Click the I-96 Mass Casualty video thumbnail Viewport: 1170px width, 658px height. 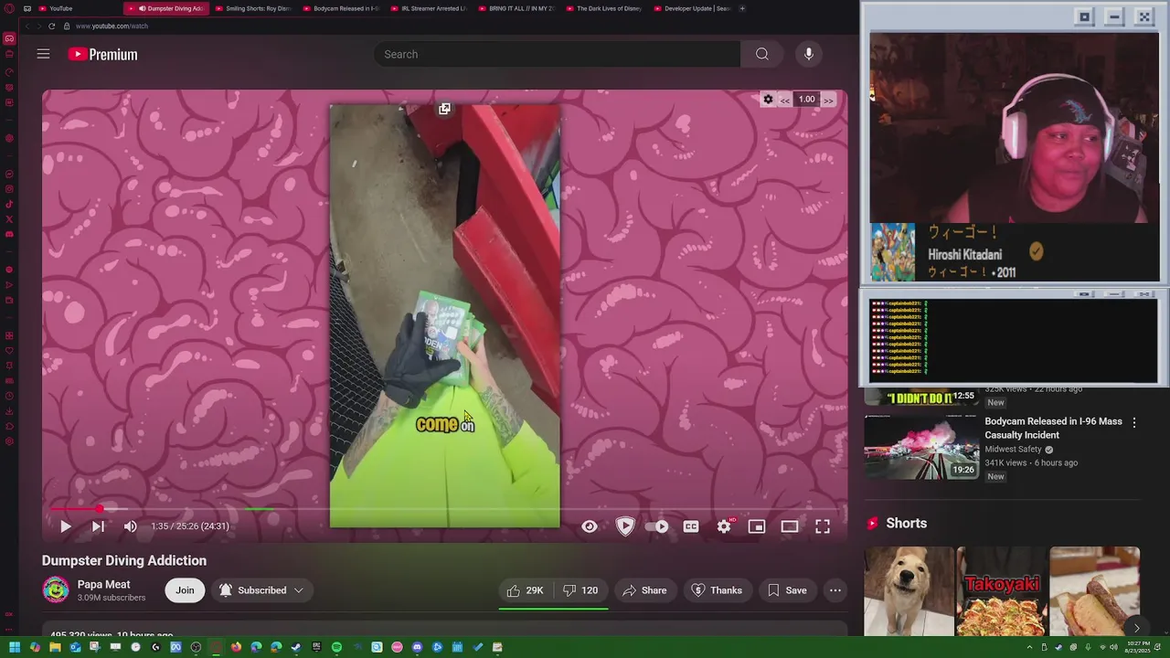[921, 447]
